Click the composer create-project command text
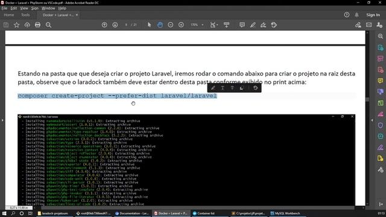Image resolution: width=386 pixels, height=217 pixels. pos(117,96)
